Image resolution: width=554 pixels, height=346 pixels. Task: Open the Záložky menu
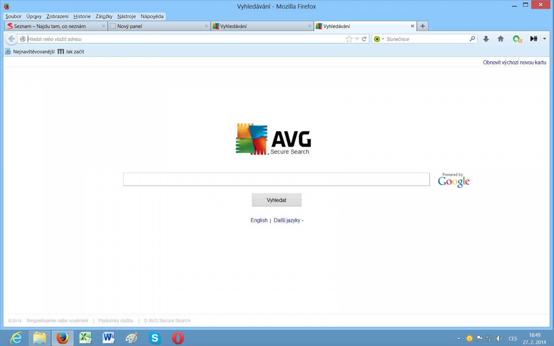pyautogui.click(x=104, y=16)
